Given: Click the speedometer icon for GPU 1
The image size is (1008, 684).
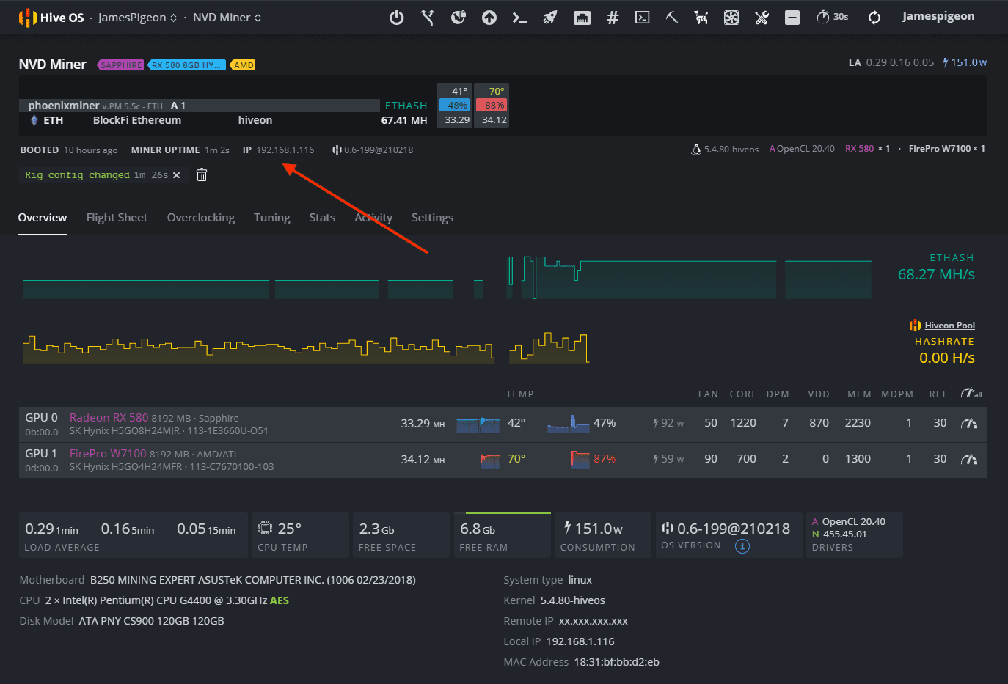Looking at the screenshot, I should [x=969, y=459].
